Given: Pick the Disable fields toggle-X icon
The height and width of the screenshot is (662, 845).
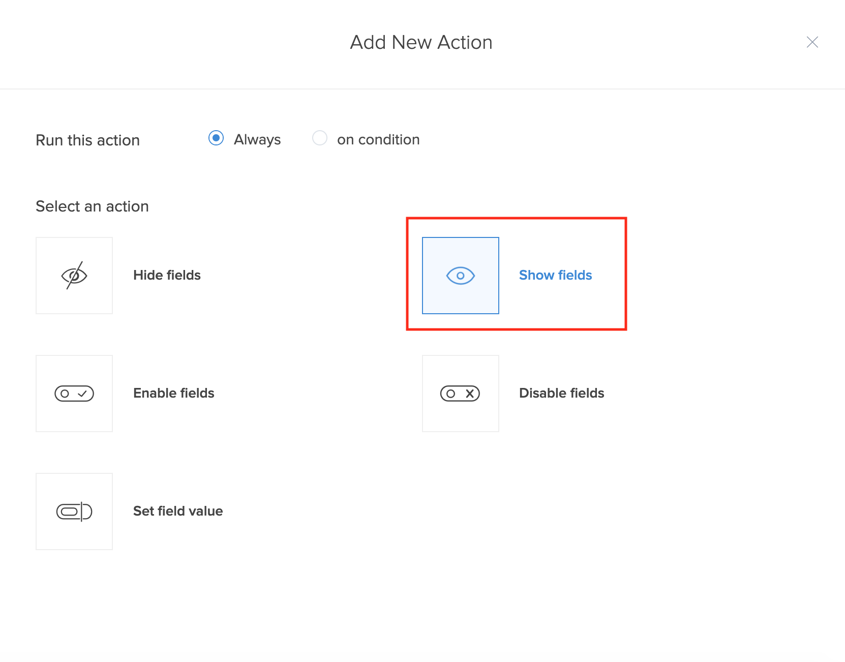Looking at the screenshot, I should tap(460, 394).
